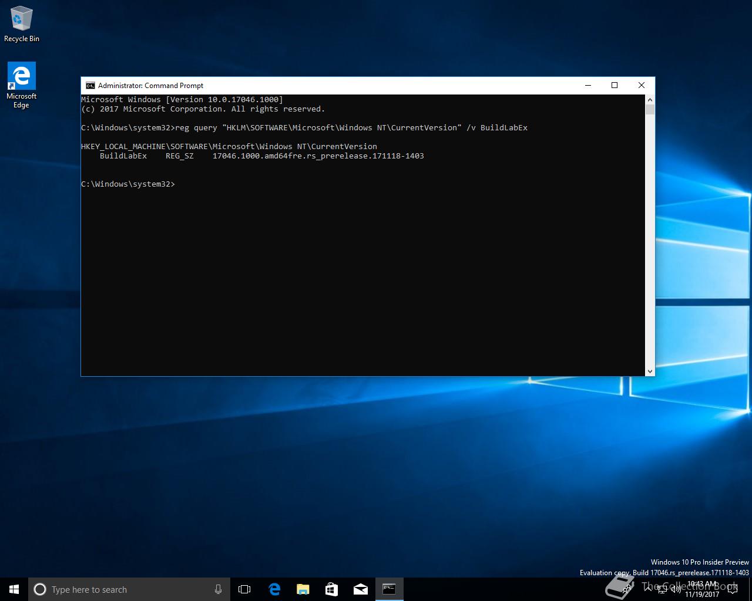Click the console vertical scrollbar thumb
Viewport: 752px width, 601px height.
pos(650,109)
